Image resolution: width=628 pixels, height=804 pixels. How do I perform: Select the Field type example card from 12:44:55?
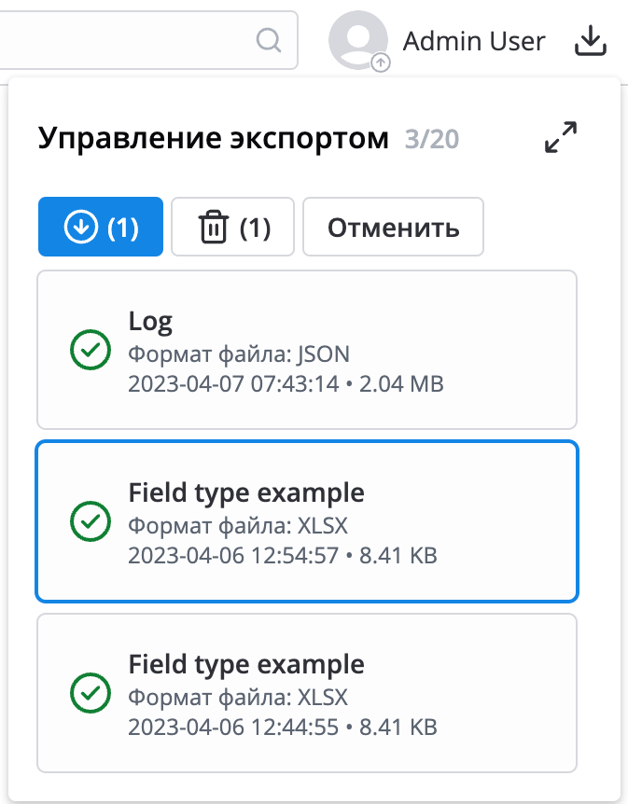pos(307,693)
